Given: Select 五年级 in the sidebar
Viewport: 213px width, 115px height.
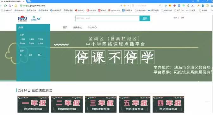Looking at the screenshot, I should coord(31,43).
